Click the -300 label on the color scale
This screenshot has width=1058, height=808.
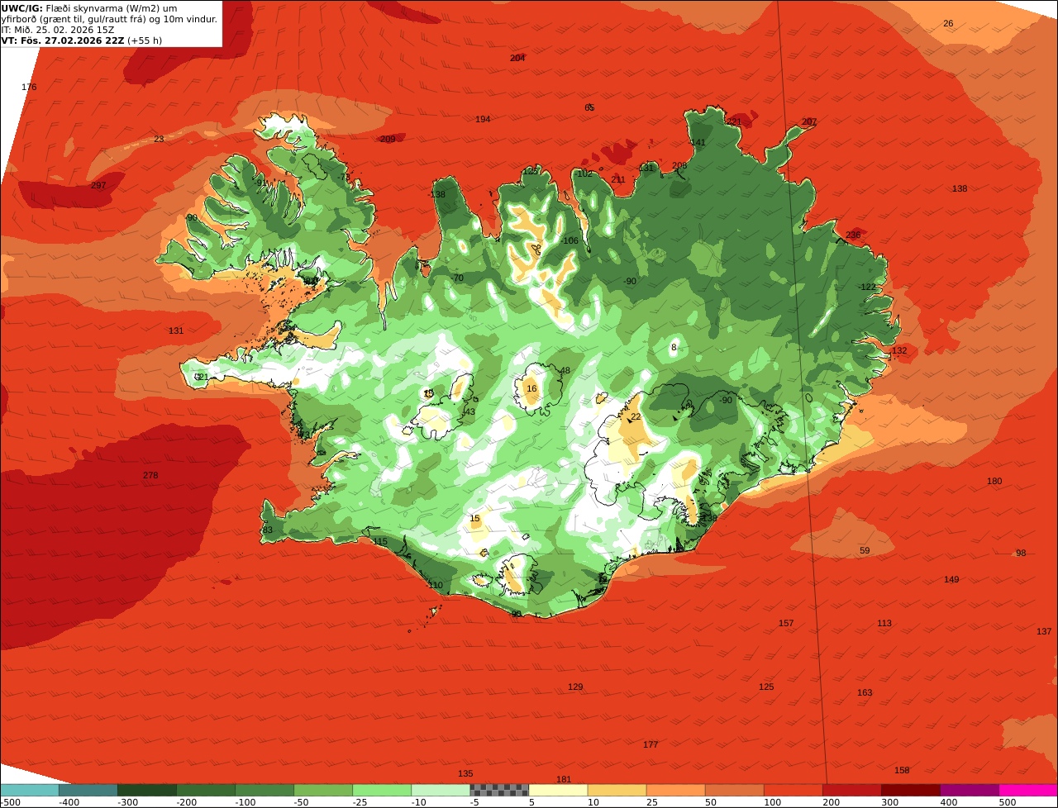click(126, 802)
